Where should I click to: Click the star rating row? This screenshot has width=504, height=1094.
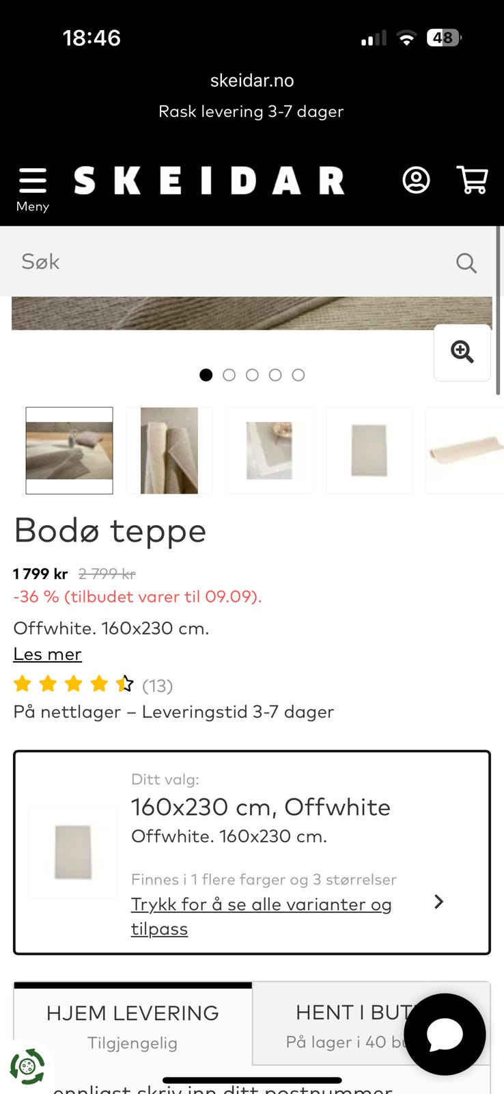(74, 684)
